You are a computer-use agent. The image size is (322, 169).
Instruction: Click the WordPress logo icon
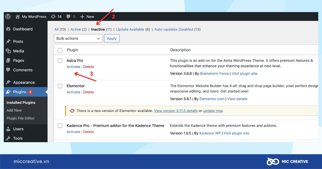pyautogui.click(x=8, y=17)
